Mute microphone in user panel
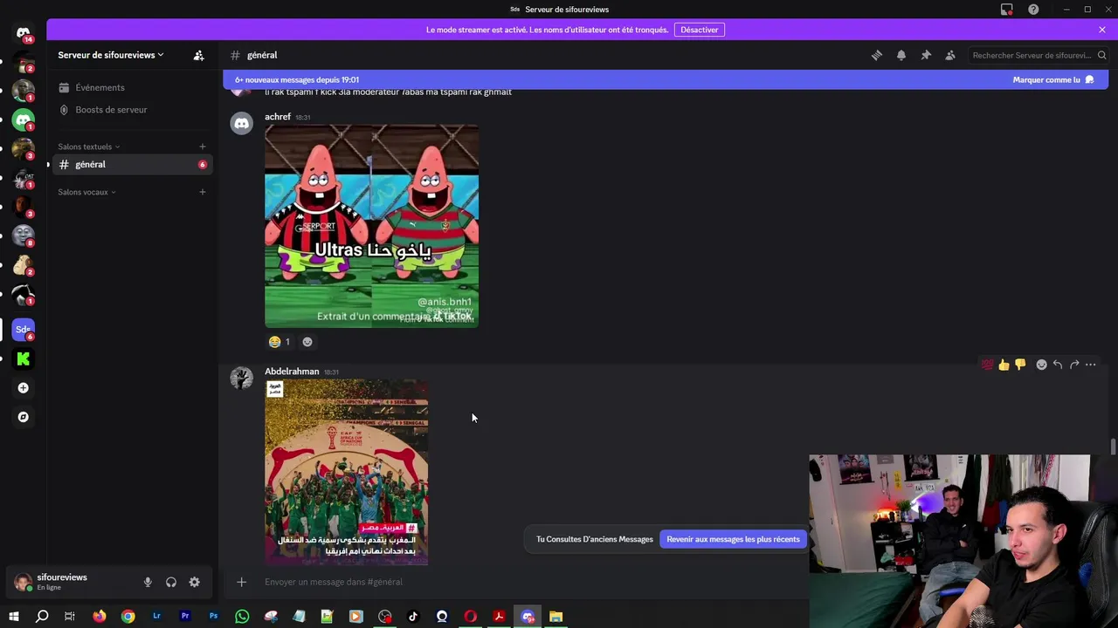1118x628 pixels. point(148,582)
